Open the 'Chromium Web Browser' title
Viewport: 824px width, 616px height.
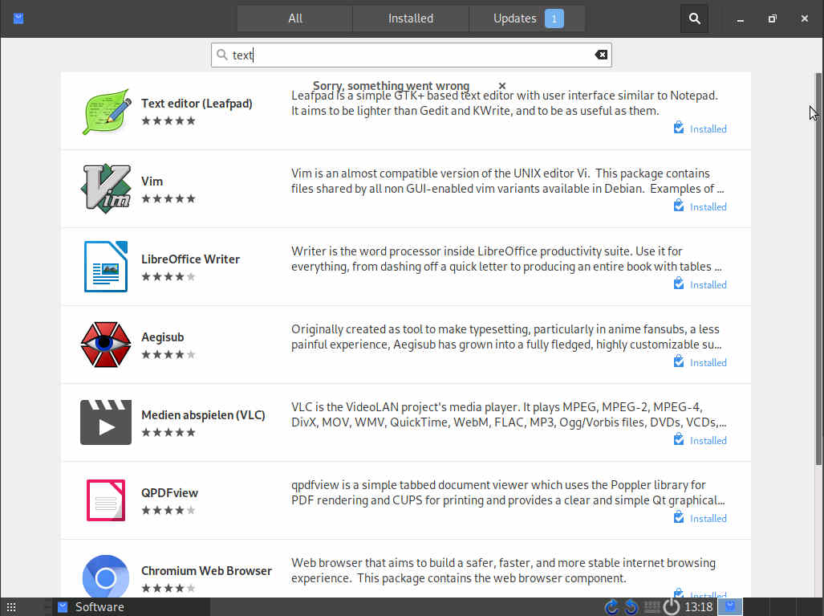206,571
